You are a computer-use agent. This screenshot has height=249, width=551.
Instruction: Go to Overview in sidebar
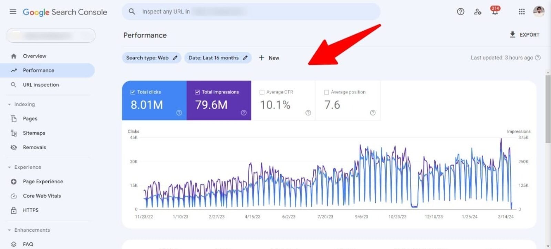[x=34, y=56]
